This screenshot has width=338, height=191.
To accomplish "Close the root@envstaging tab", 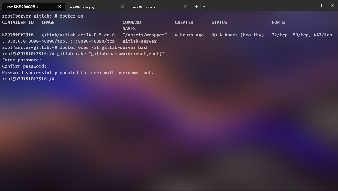I will (122, 7).
